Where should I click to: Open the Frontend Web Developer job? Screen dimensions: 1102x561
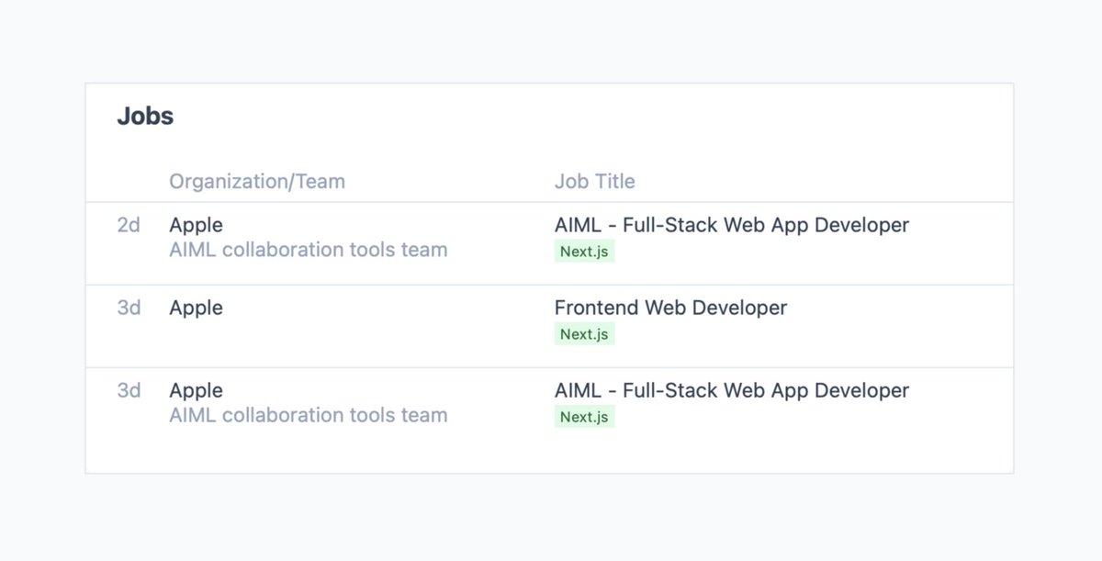(670, 308)
